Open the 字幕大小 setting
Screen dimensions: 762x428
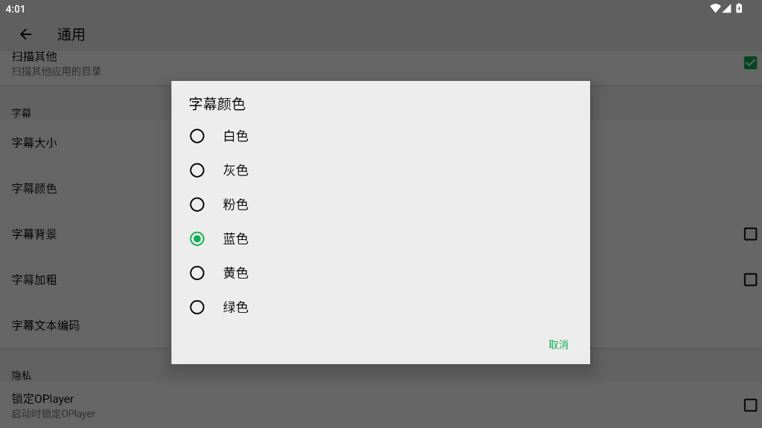click(x=34, y=143)
